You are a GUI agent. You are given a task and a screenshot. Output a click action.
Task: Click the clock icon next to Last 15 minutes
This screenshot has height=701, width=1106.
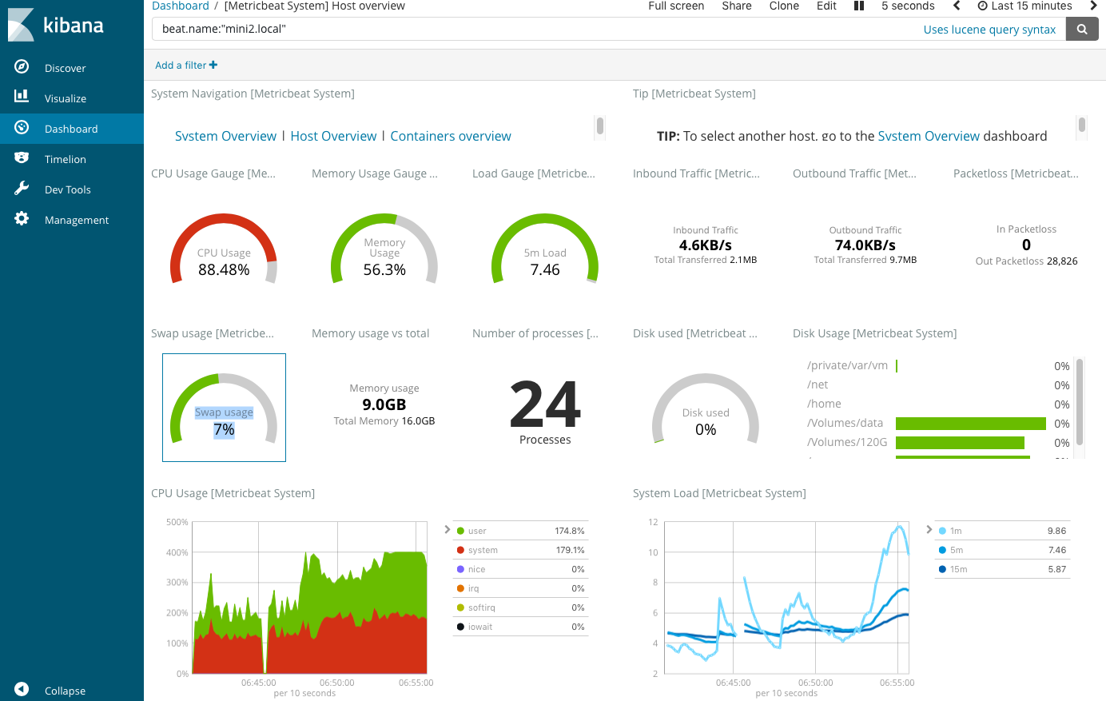(982, 6)
